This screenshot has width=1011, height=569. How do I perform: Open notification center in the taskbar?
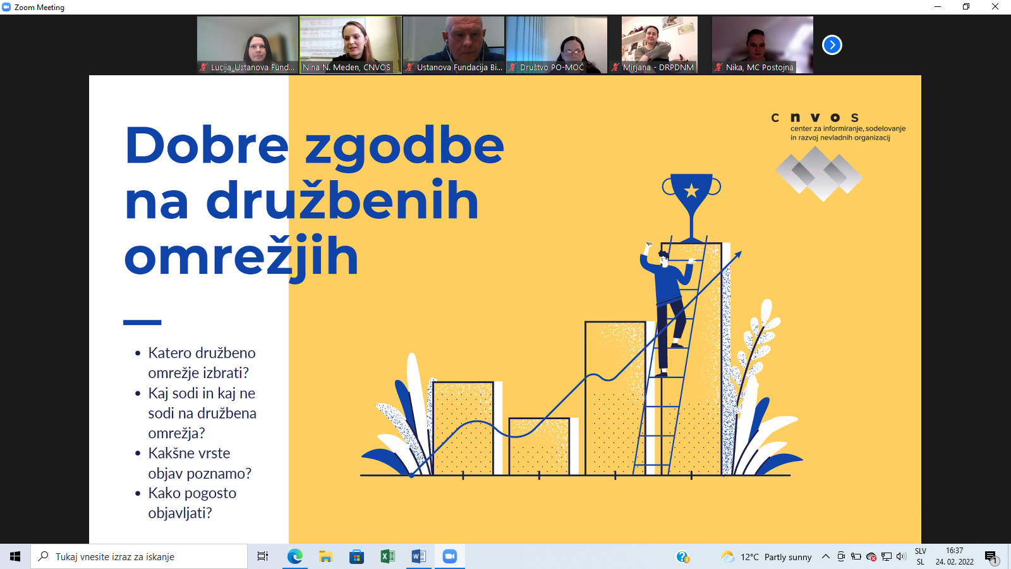pyautogui.click(x=991, y=556)
